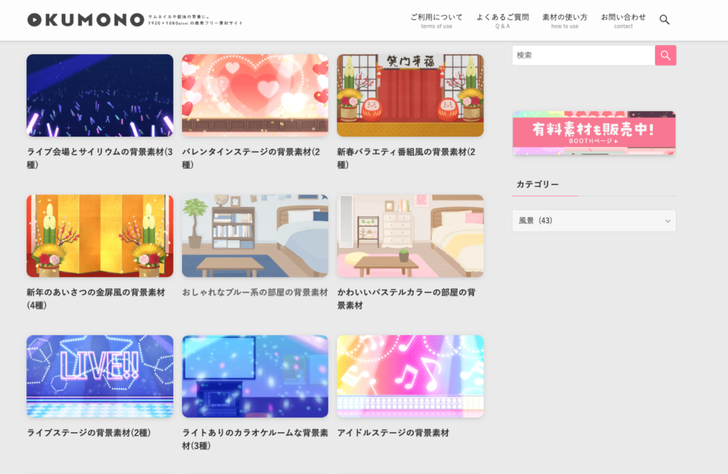Open ご利用について terms of use menu
728x474 pixels.
(x=437, y=21)
